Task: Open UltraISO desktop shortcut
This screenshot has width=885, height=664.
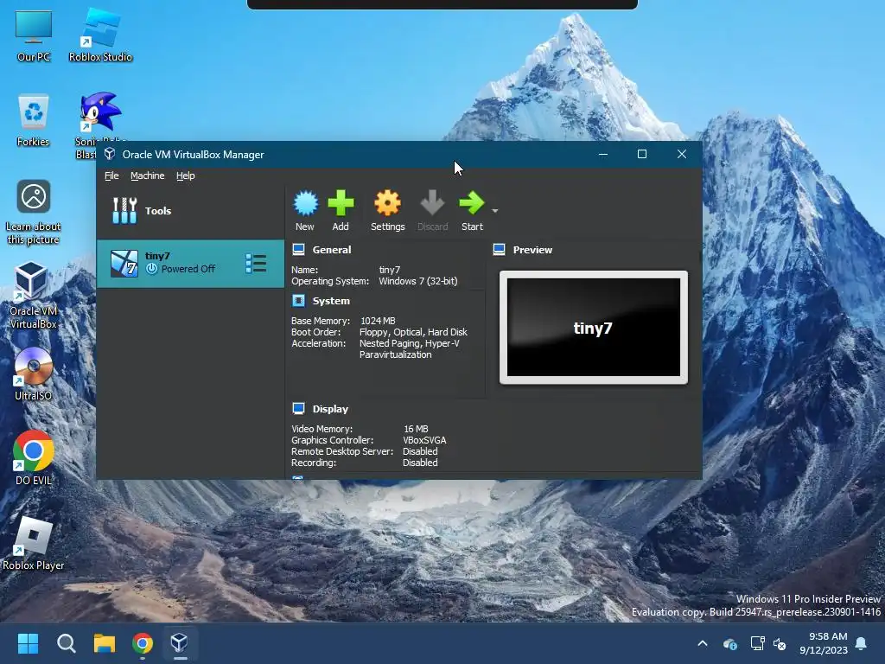Action: 34,374
